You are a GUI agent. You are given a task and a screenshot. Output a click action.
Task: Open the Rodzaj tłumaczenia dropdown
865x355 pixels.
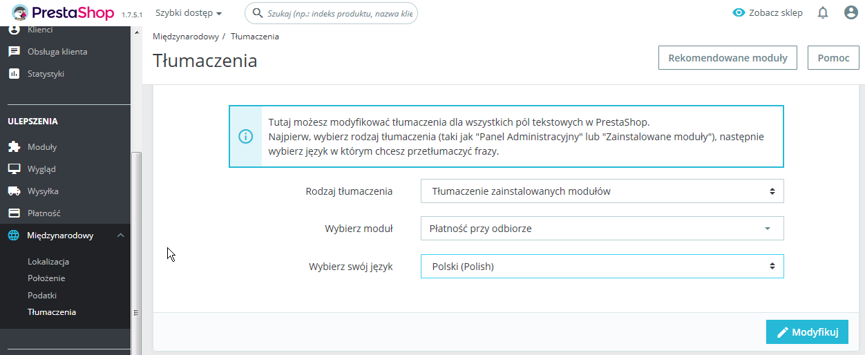(x=602, y=191)
